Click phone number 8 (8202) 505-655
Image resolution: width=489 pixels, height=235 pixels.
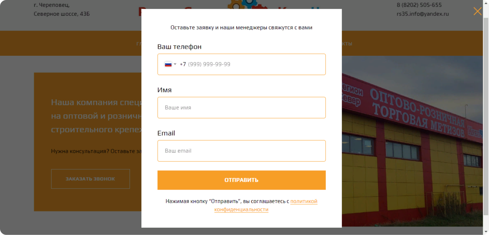[x=419, y=5]
